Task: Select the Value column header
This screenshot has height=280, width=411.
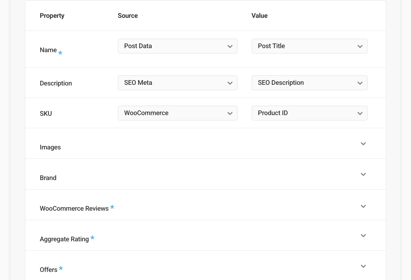Action: pyautogui.click(x=259, y=15)
